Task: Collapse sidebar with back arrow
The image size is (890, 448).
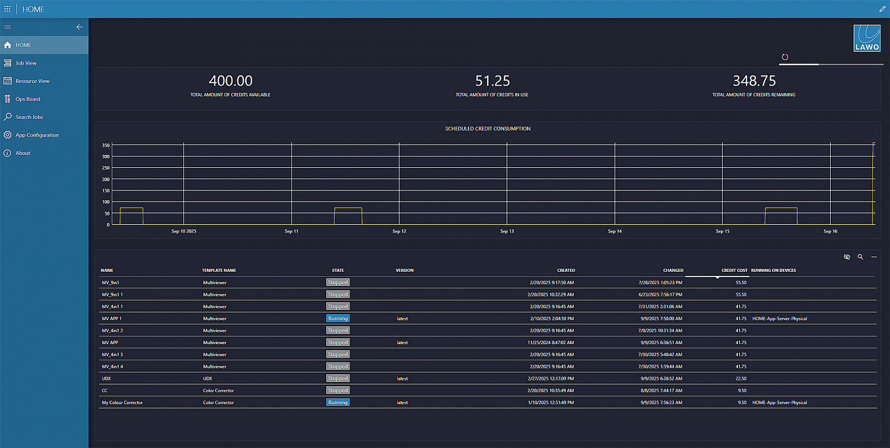Action: click(x=80, y=27)
